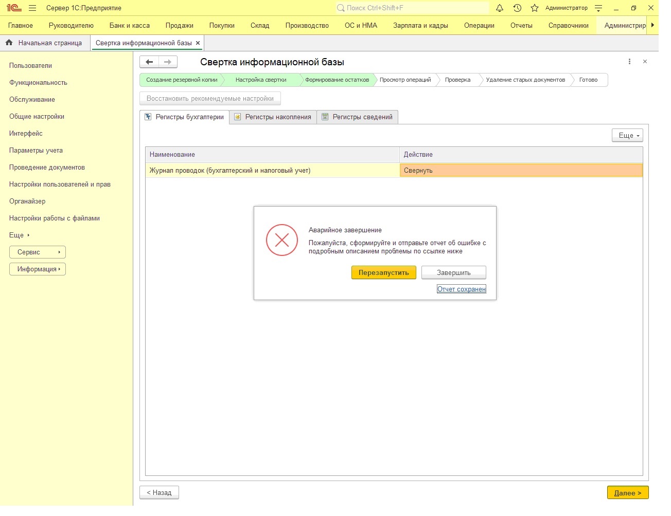671x516 pixels.
Task: Select the Удаление старых документов step
Action: [x=525, y=80]
